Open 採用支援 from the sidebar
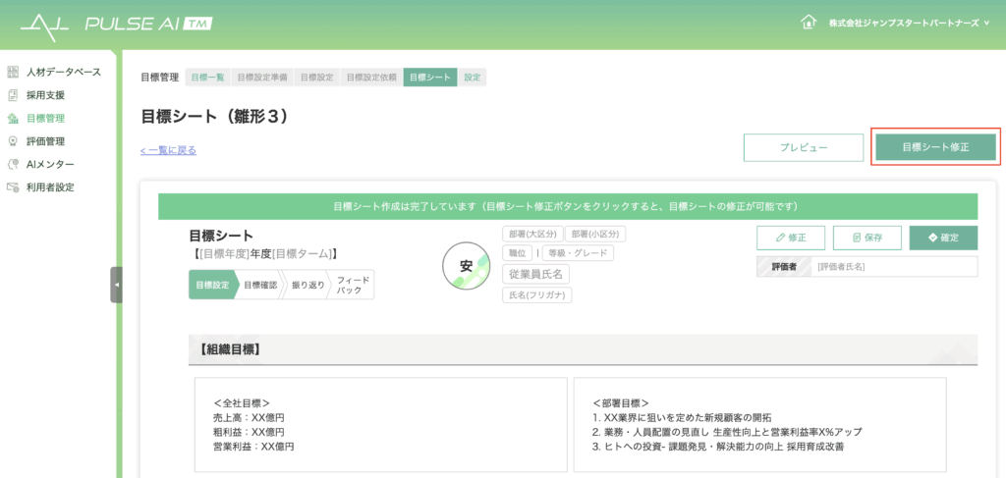This screenshot has height=478, width=1006. click(x=45, y=95)
